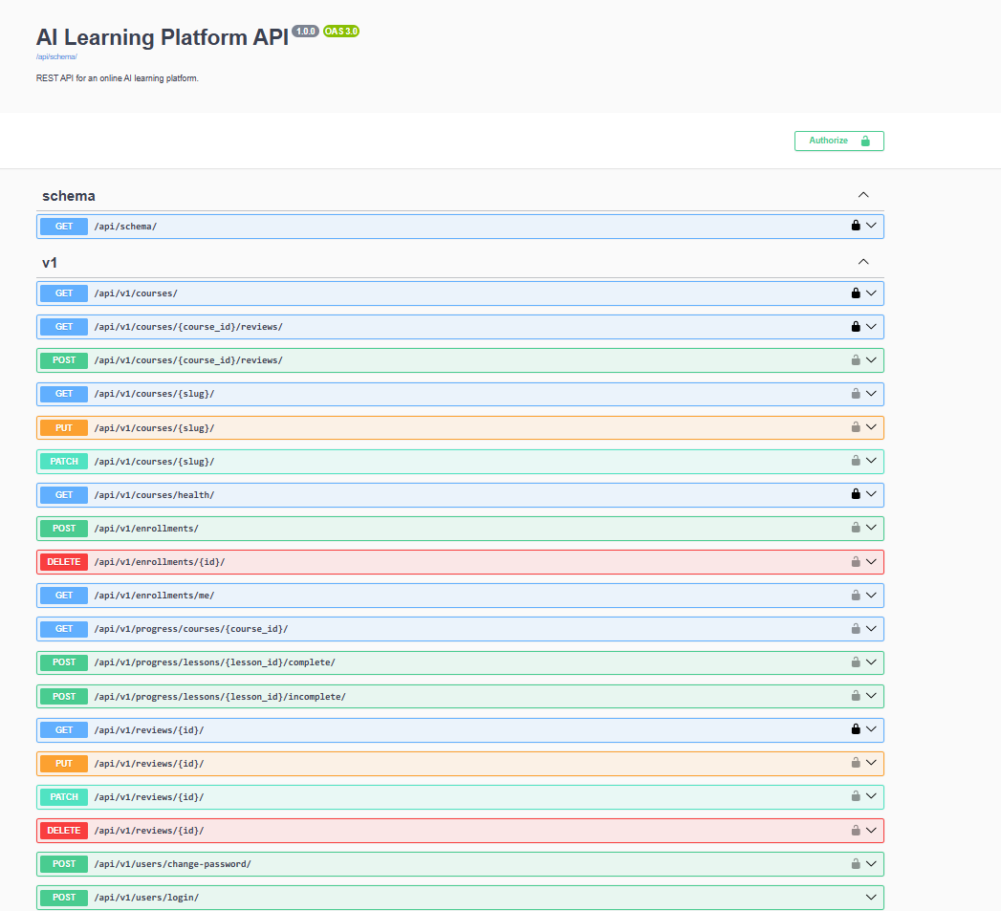
Task: Click path /api/v1/progress/lessons/{lesson_id}/complete/
Action: point(214,662)
